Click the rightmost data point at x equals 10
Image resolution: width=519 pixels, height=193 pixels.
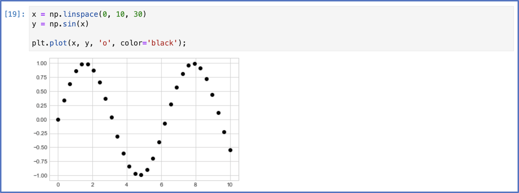230,150
